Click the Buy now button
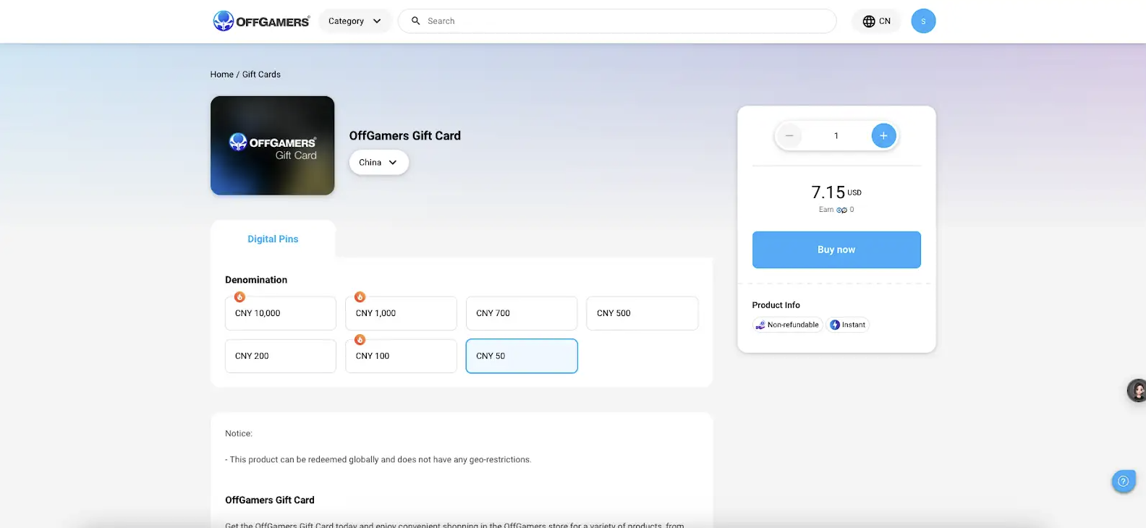The height and width of the screenshot is (528, 1146). [836, 250]
